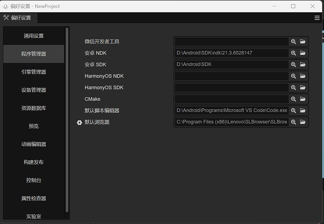This screenshot has width=324, height=224.
Task: Open the 预览 settings page
Action: click(34, 126)
